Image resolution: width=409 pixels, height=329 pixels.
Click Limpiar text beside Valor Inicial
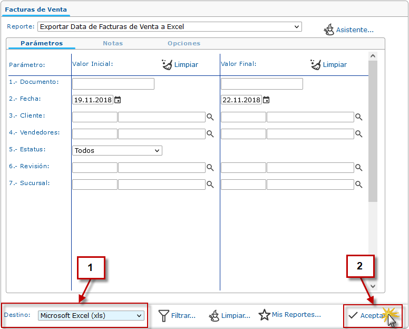pyautogui.click(x=186, y=64)
